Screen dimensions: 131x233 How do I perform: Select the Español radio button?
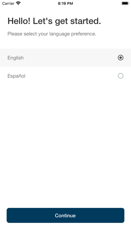tap(120, 76)
